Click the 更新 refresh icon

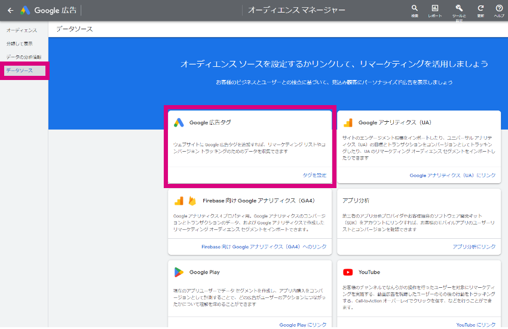[481, 8]
